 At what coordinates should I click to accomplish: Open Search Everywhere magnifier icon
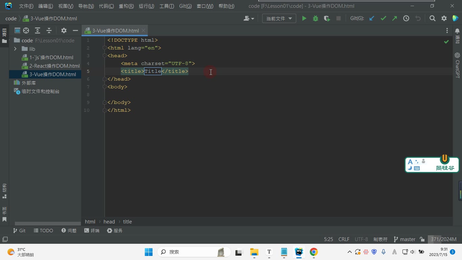432,19
